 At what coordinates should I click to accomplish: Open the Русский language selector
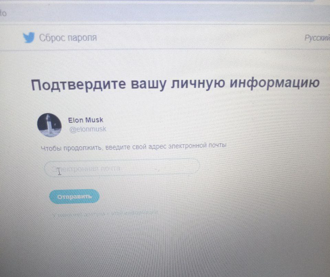coord(317,38)
